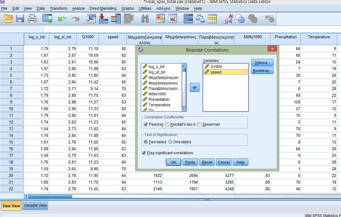The height and width of the screenshot is (217, 341).
Task: Select the Q1000 column header
Action: click(88, 39)
